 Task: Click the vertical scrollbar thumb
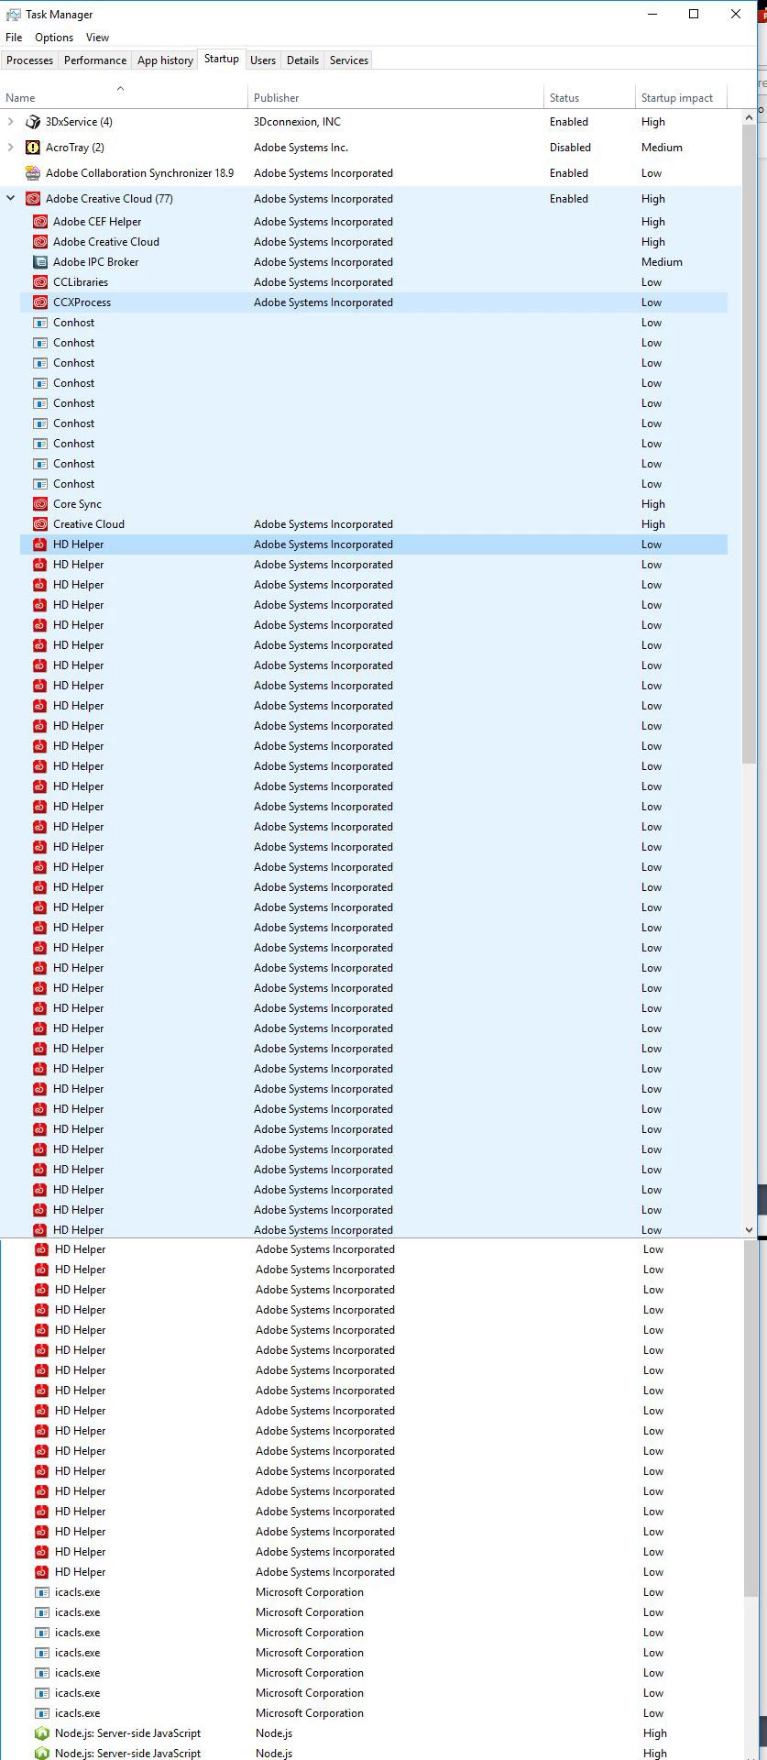coord(749,444)
